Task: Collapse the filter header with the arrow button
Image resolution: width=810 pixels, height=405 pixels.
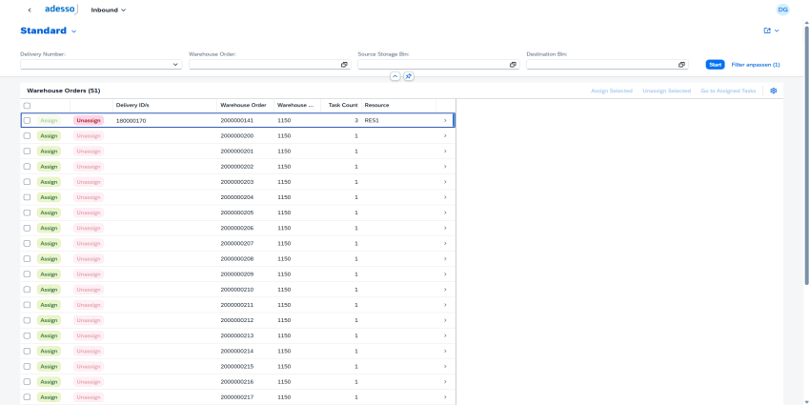Action: [x=395, y=76]
